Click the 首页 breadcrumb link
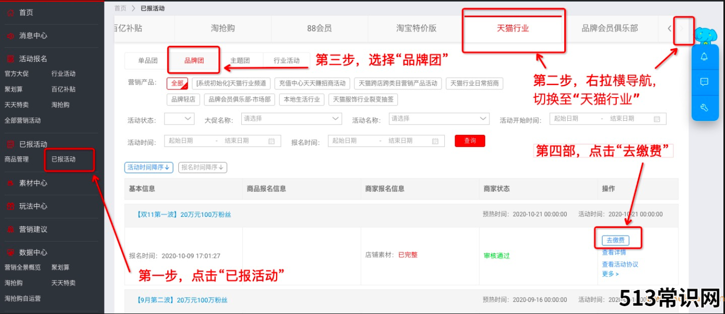Viewport: 725px width, 314px height. pyautogui.click(x=120, y=8)
